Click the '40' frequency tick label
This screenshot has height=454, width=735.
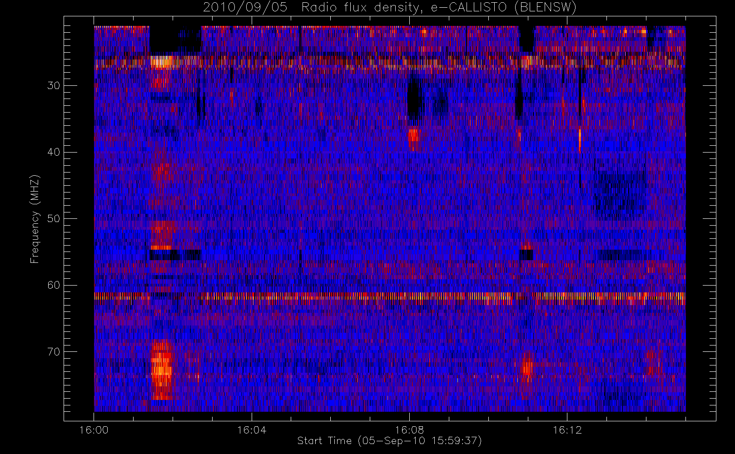(x=54, y=152)
